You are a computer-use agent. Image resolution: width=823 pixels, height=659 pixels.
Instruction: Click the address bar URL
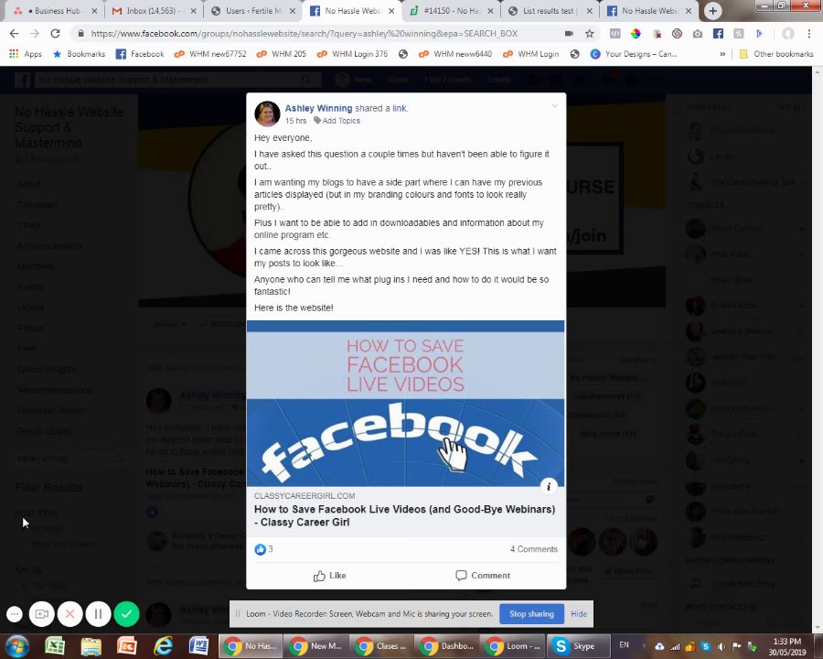[x=305, y=34]
